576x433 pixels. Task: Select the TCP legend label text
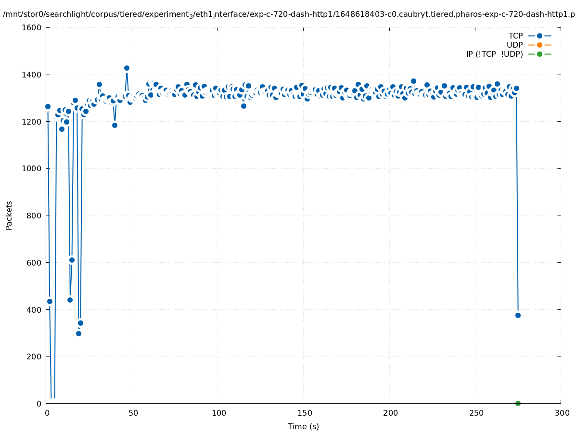515,36
